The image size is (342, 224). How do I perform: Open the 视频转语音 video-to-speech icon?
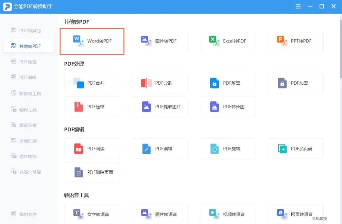[214, 214]
